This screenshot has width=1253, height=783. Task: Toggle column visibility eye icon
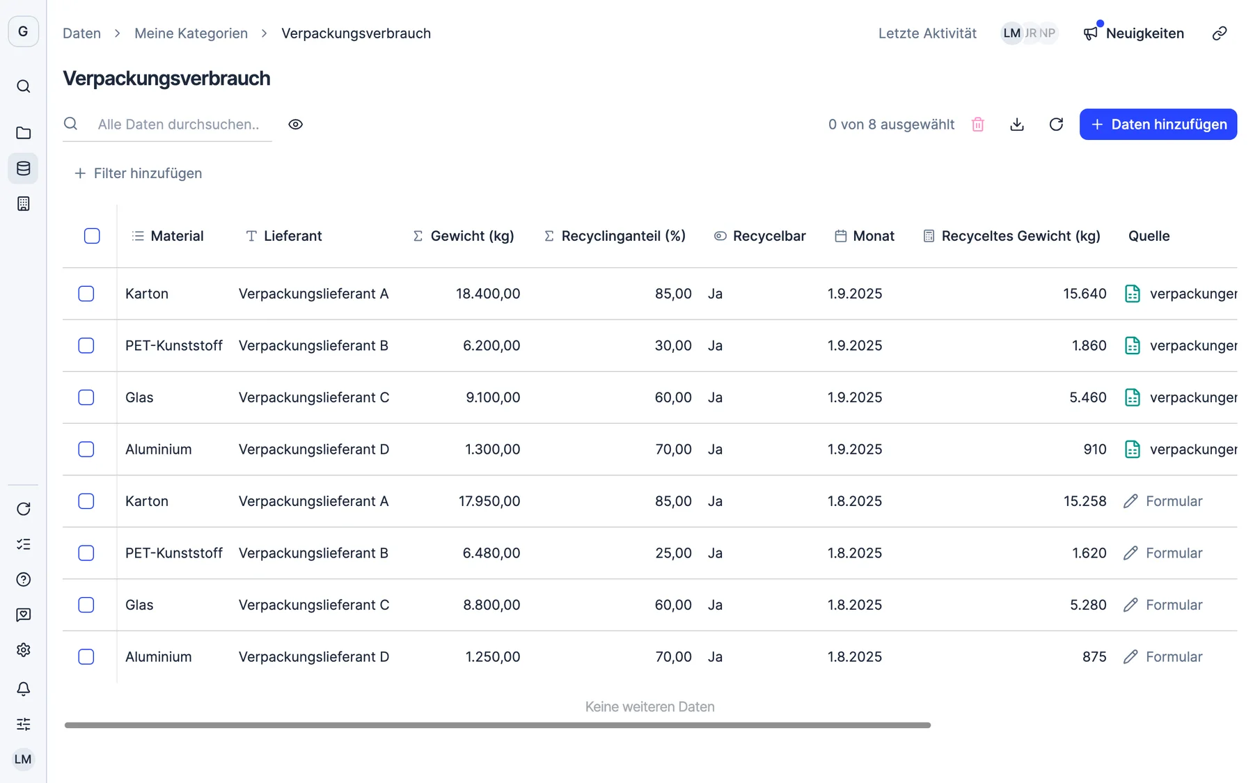click(x=296, y=125)
